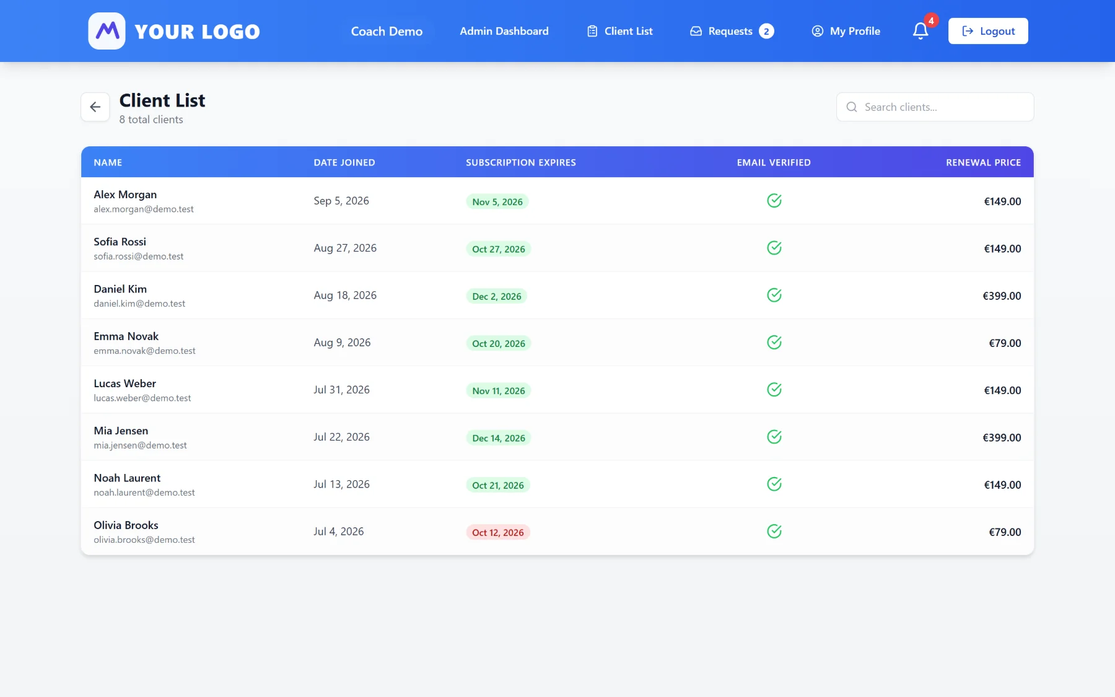The image size is (1115, 697).
Task: Click Sofia Rossi's email verified checkmark
Action: (x=774, y=248)
